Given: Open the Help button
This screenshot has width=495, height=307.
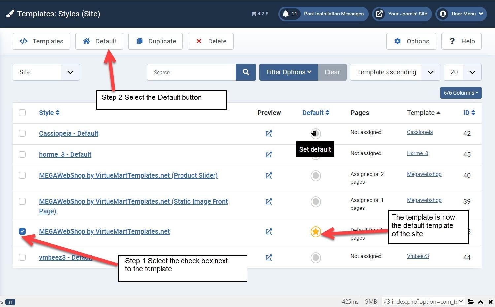Looking at the screenshot, I should click(x=461, y=41).
